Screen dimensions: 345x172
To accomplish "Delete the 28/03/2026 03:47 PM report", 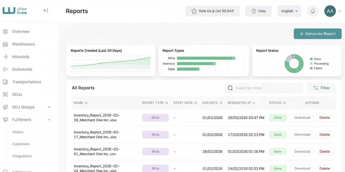I will (x=325, y=118).
